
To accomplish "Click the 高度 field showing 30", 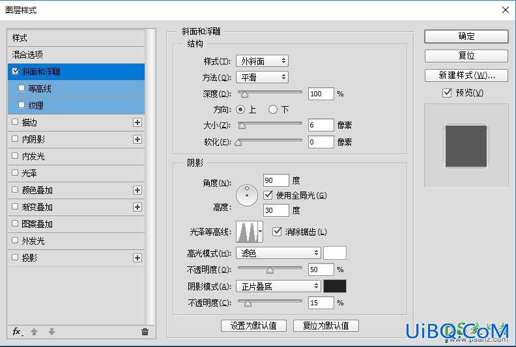I will (276, 210).
